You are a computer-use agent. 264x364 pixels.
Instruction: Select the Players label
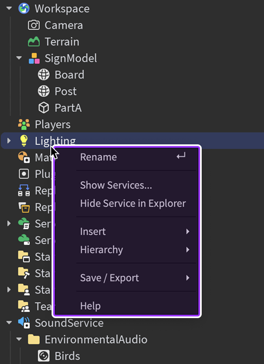(52, 125)
